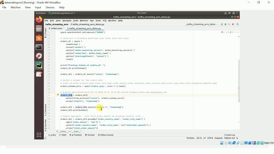Expand the jetbrains-pycharm-ce app menu

62,13
